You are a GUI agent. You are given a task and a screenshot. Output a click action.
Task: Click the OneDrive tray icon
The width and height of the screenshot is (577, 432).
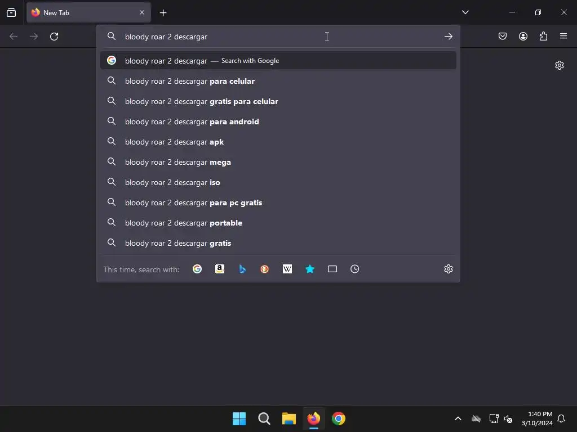point(476,418)
